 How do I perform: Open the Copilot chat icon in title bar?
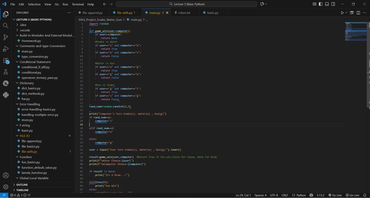262,4
